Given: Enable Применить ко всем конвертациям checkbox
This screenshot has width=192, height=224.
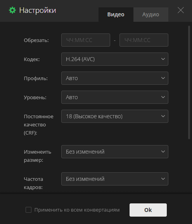Looking at the screenshot, I should tap(28, 210).
